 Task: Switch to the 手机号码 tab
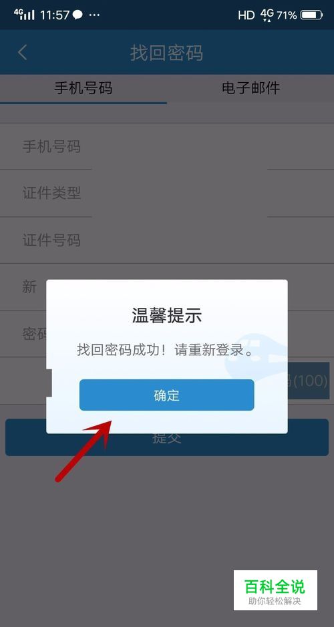point(83,88)
